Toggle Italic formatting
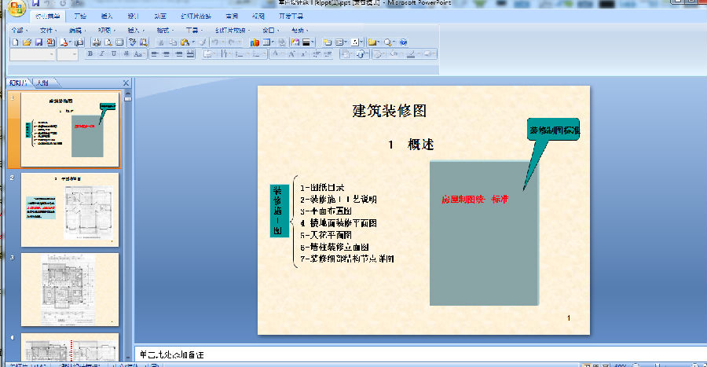This screenshot has width=707, height=367. click(102, 54)
